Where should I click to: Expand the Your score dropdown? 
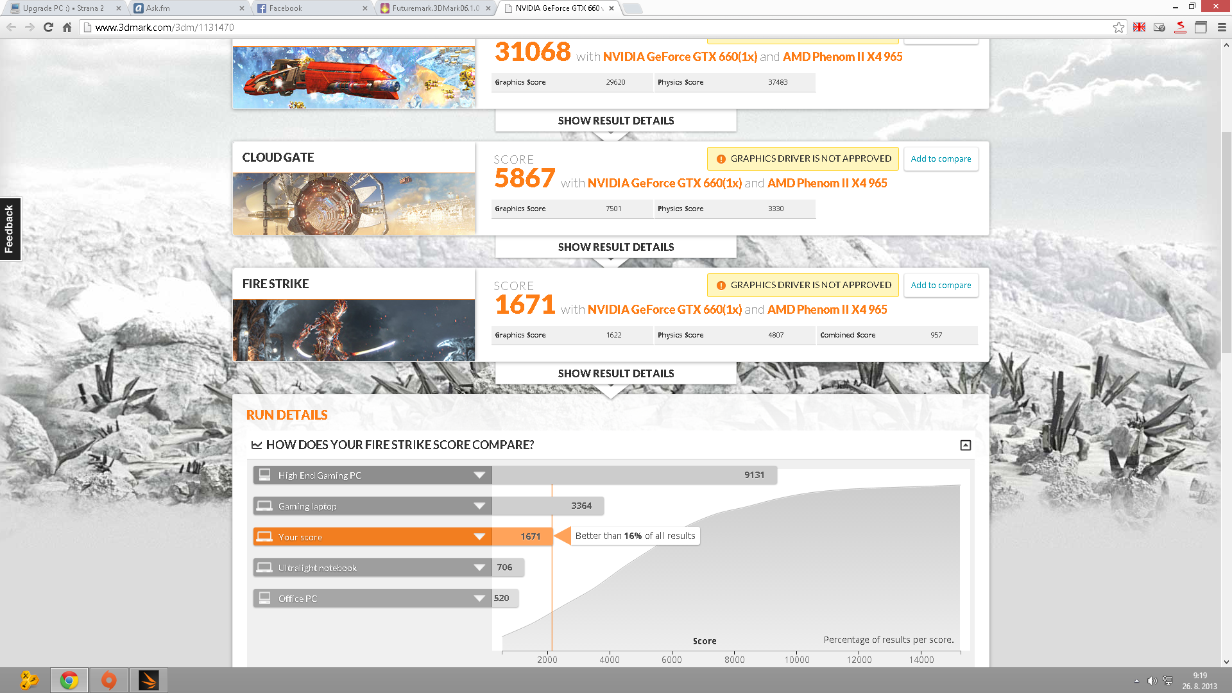pos(479,536)
